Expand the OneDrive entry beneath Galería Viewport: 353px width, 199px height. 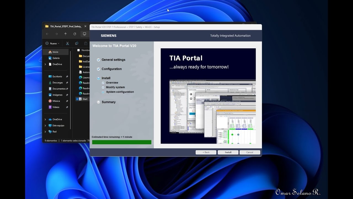(45, 64)
